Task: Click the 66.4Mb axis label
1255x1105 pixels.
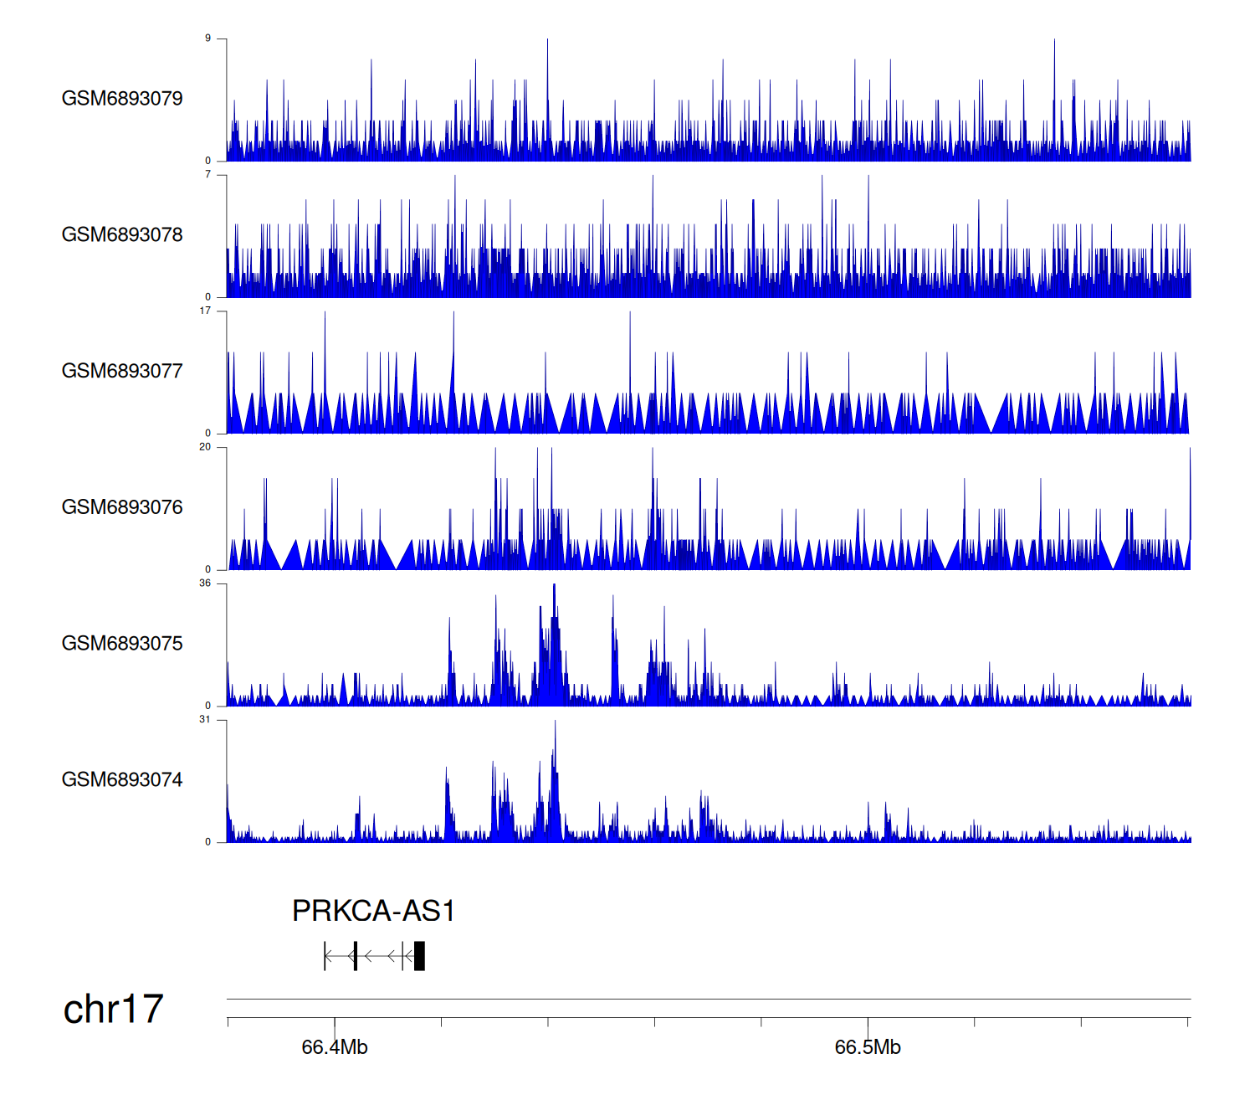Action: 335,1047
